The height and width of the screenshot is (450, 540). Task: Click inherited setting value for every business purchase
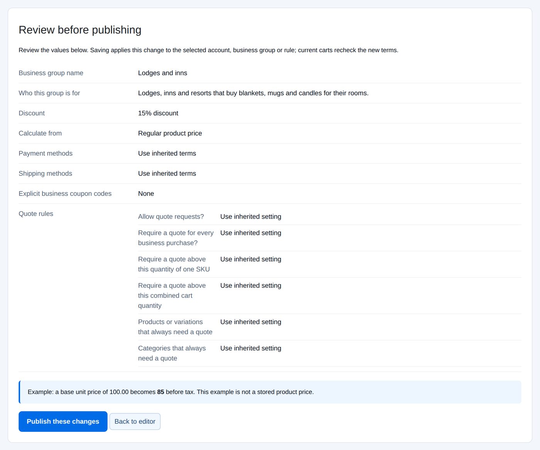click(x=251, y=233)
